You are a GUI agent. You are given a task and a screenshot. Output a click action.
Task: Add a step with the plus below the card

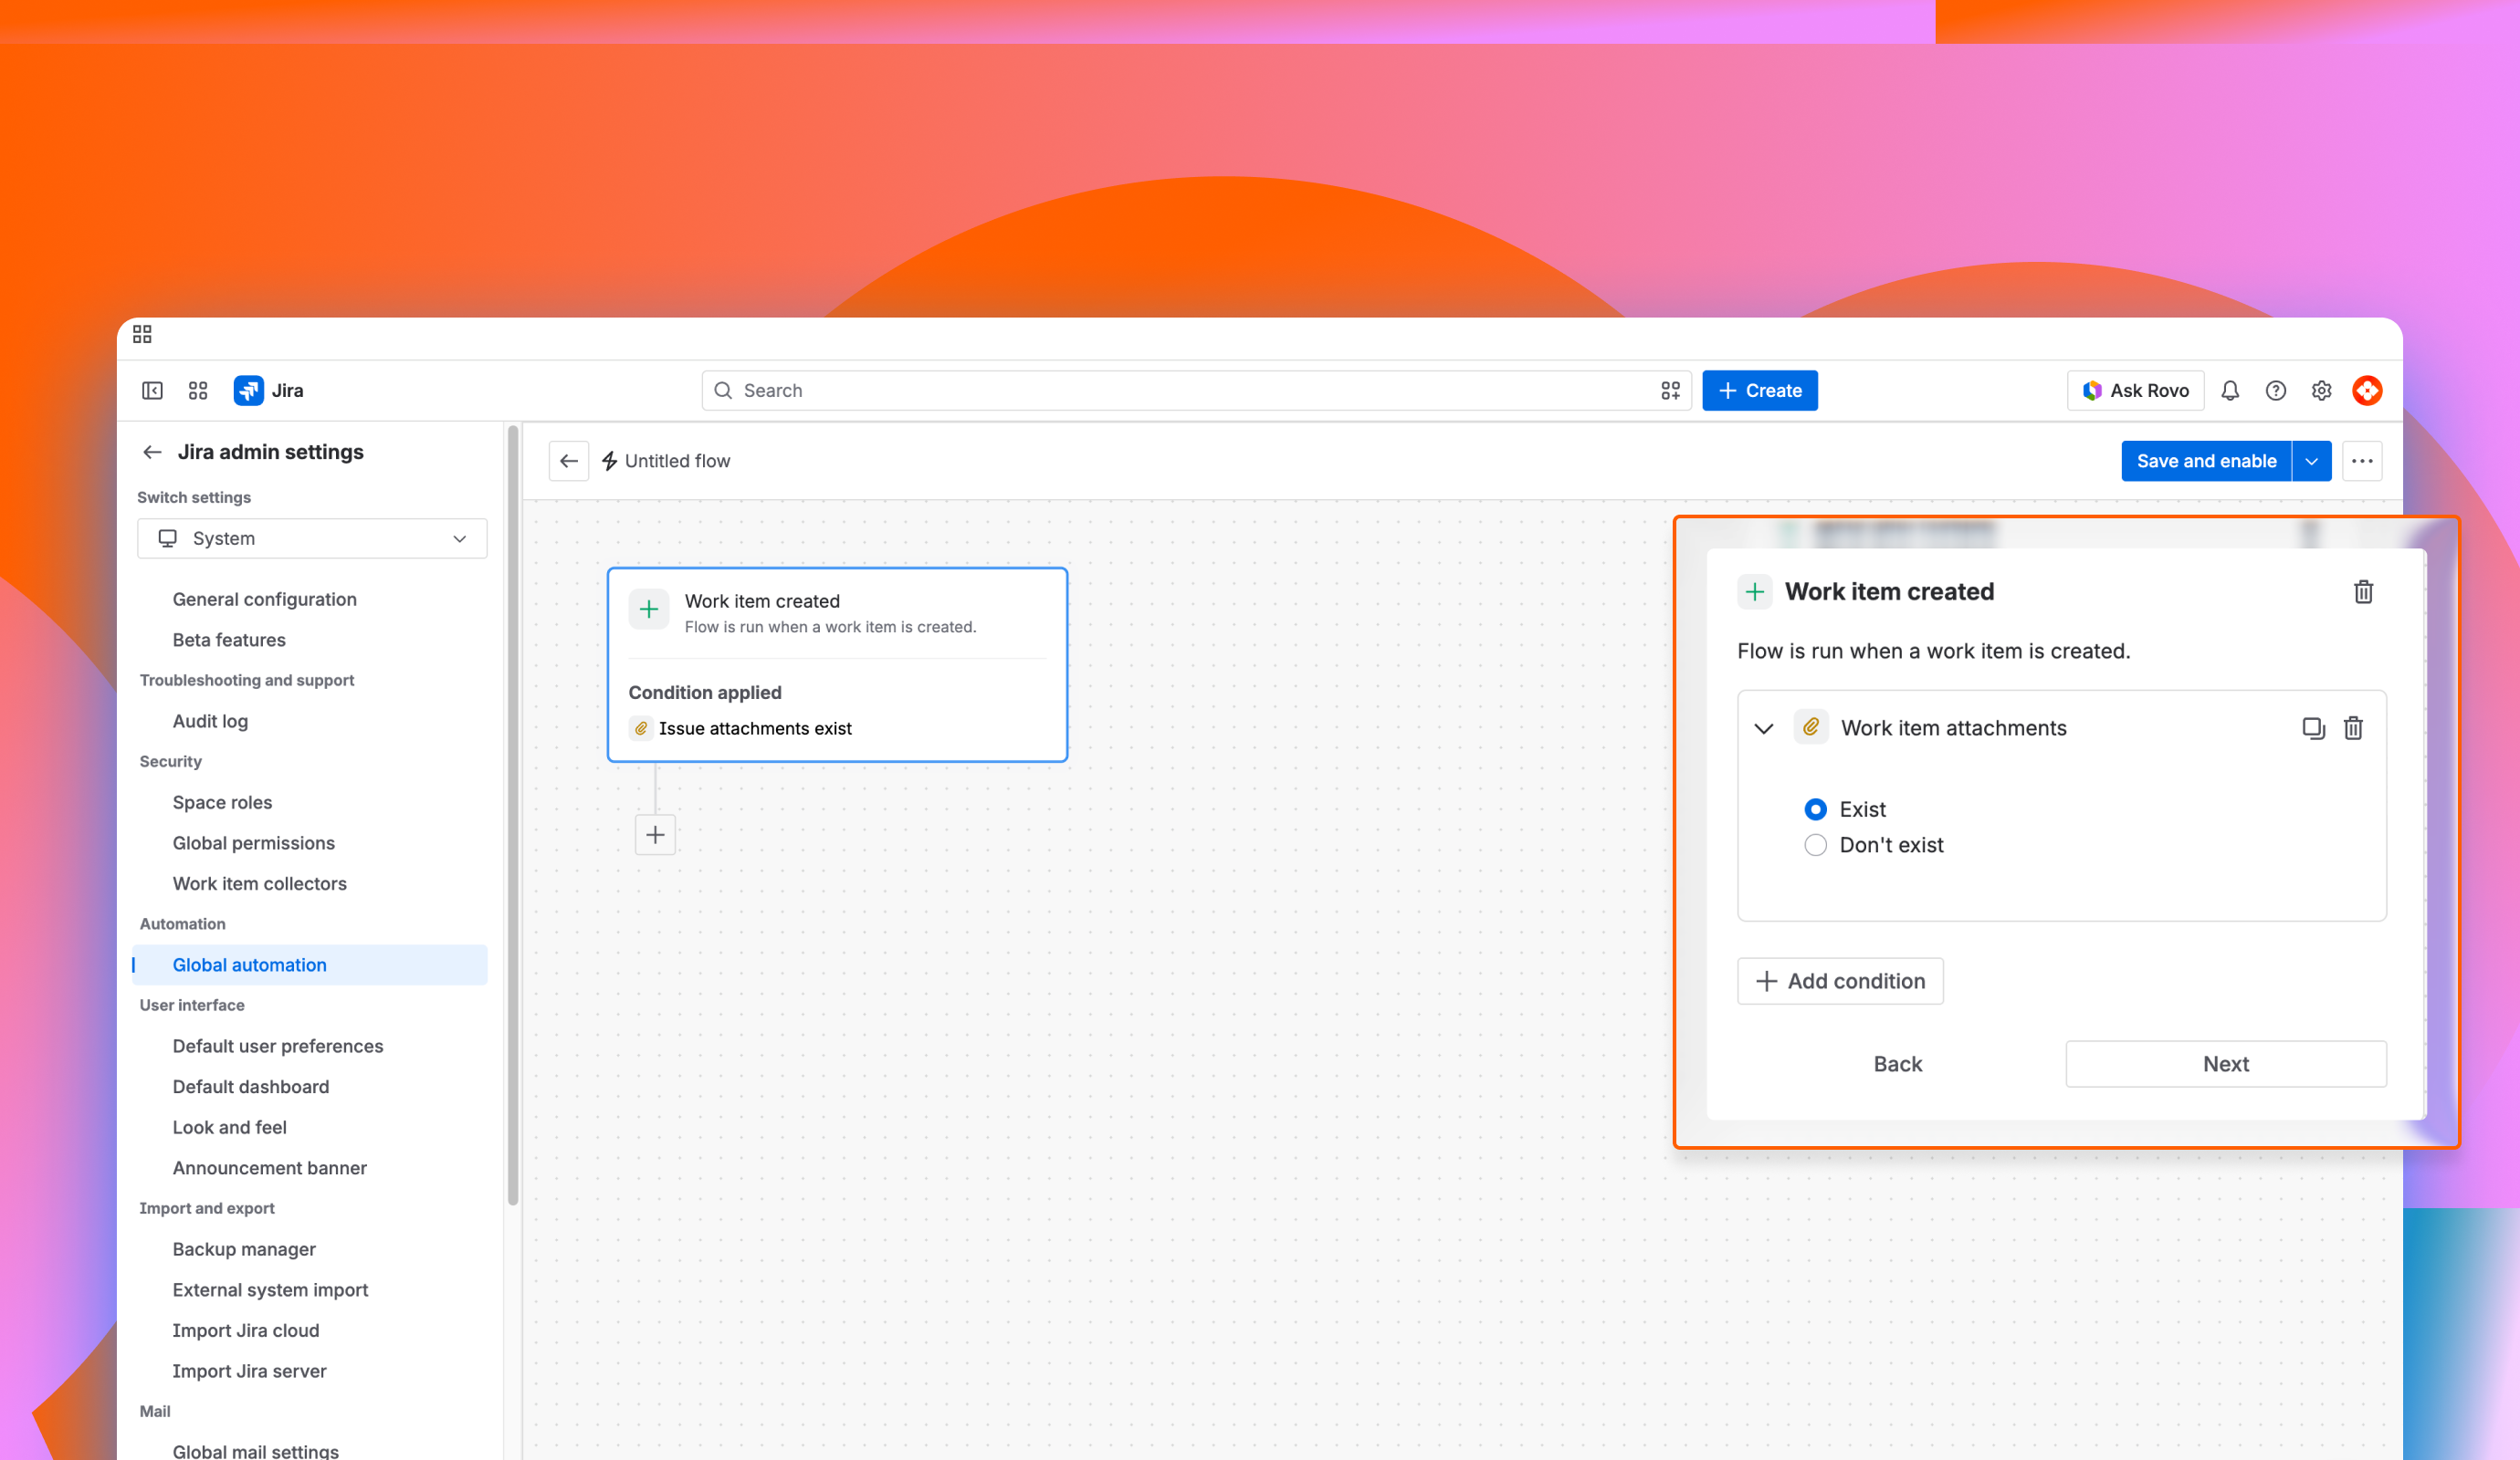(x=655, y=834)
